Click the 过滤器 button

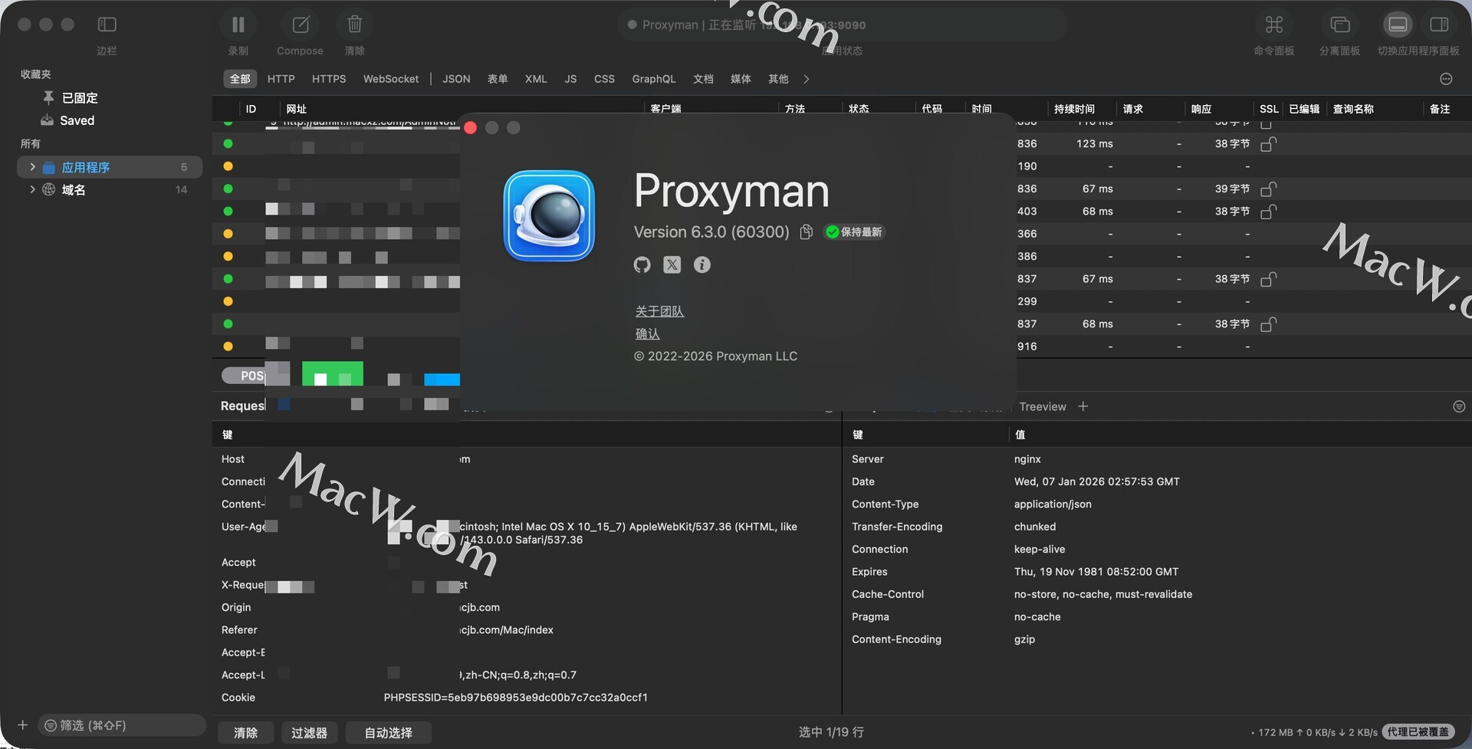click(x=309, y=733)
